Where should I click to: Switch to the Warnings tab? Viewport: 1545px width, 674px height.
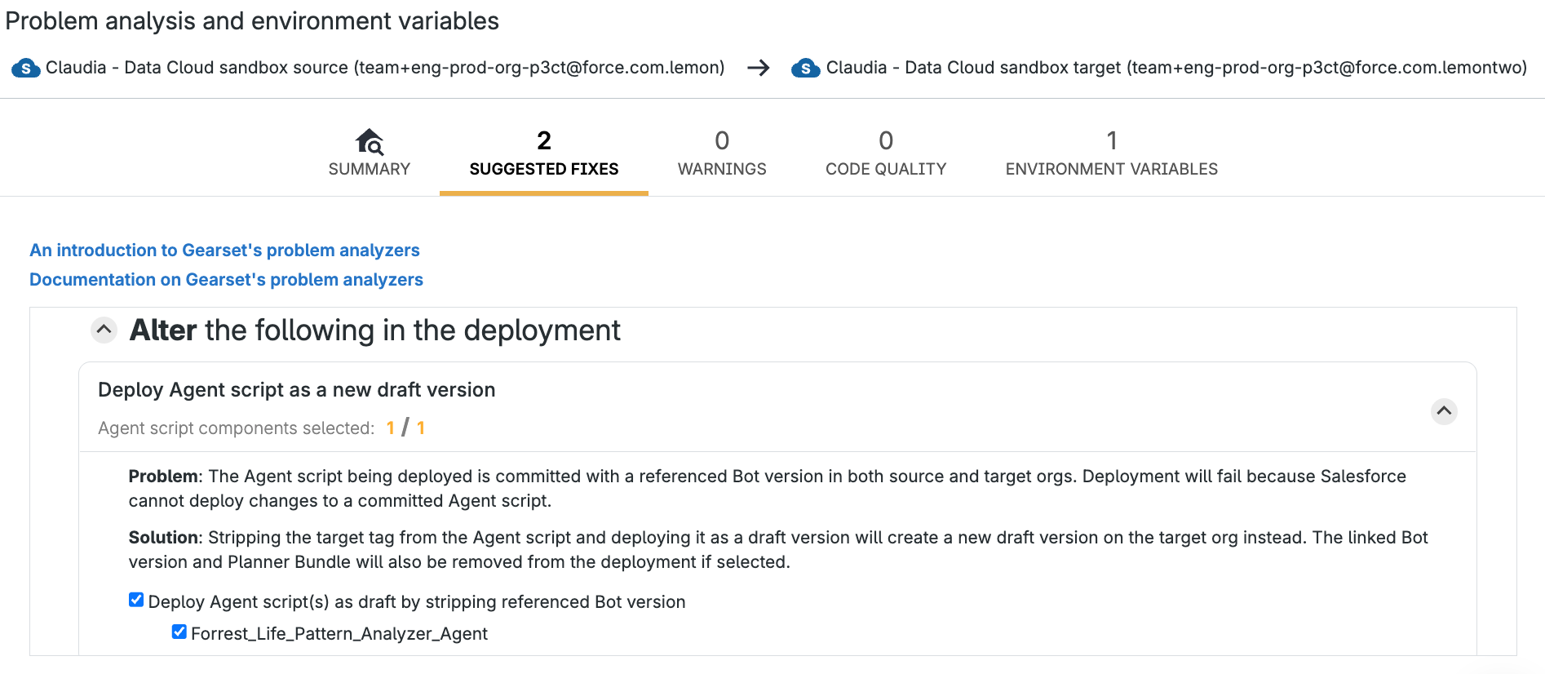[722, 153]
